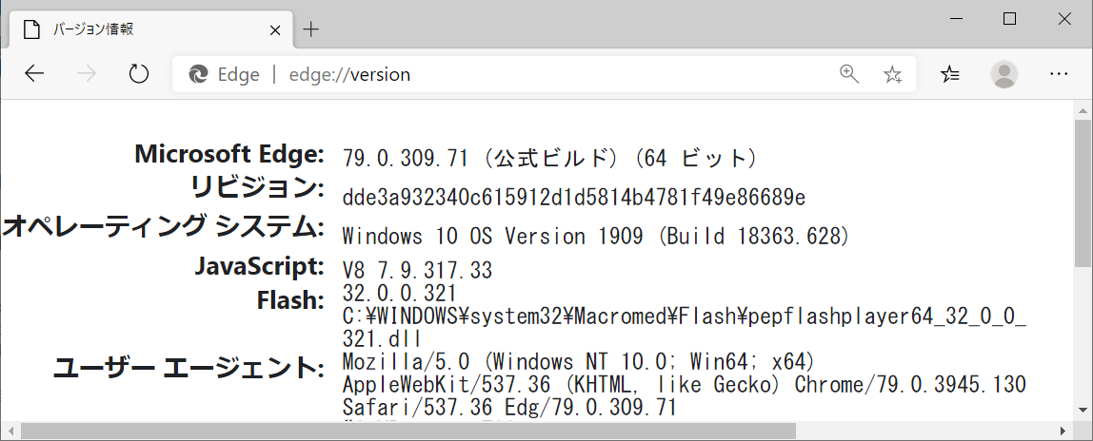Open the Settings and more ellipsis menu

point(1058,74)
